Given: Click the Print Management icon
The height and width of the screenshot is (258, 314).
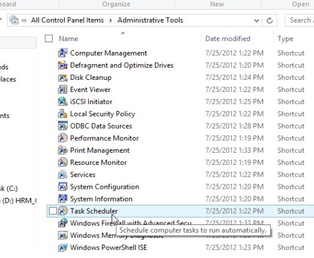Looking at the screenshot, I should 63,150.
